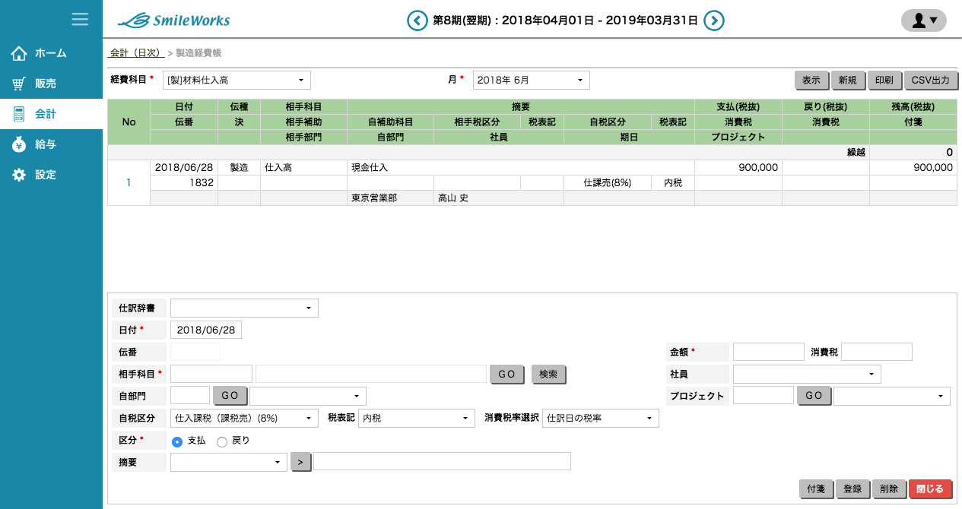Click the > button beside 摘要
The image size is (962, 509).
click(x=301, y=462)
